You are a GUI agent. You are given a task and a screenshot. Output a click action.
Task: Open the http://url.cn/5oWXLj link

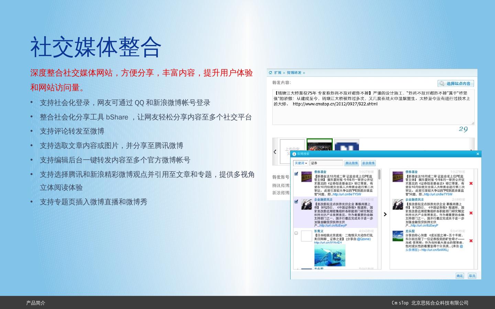[435, 250]
